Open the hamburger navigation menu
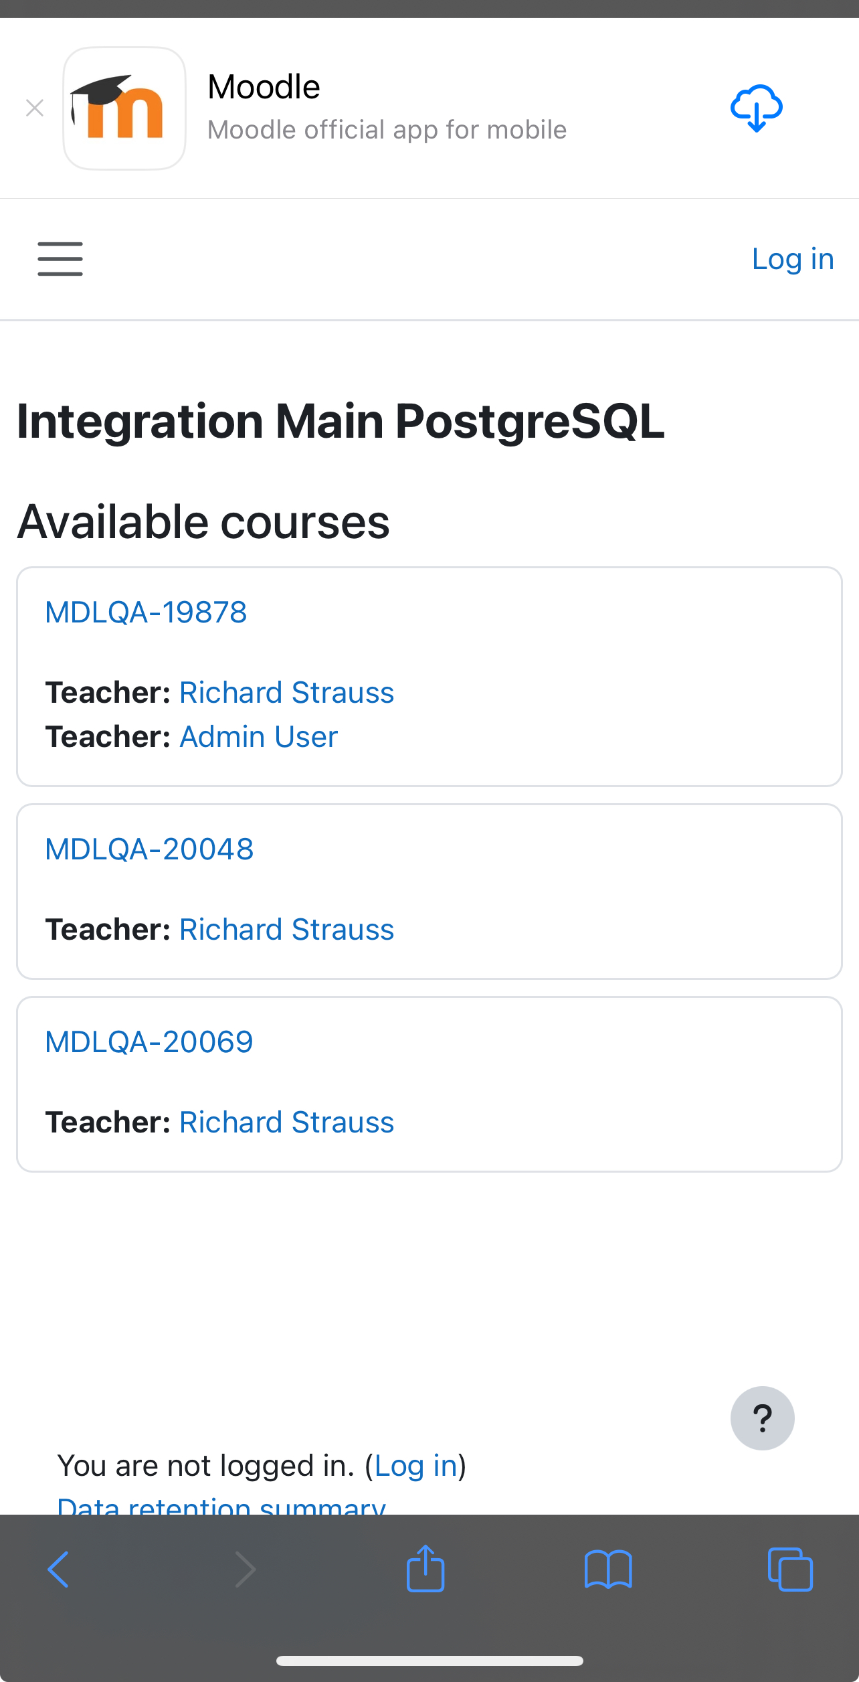 60,259
